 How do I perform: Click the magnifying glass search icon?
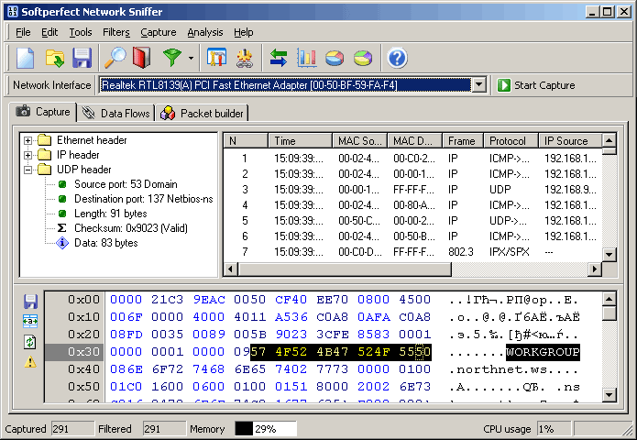(115, 59)
